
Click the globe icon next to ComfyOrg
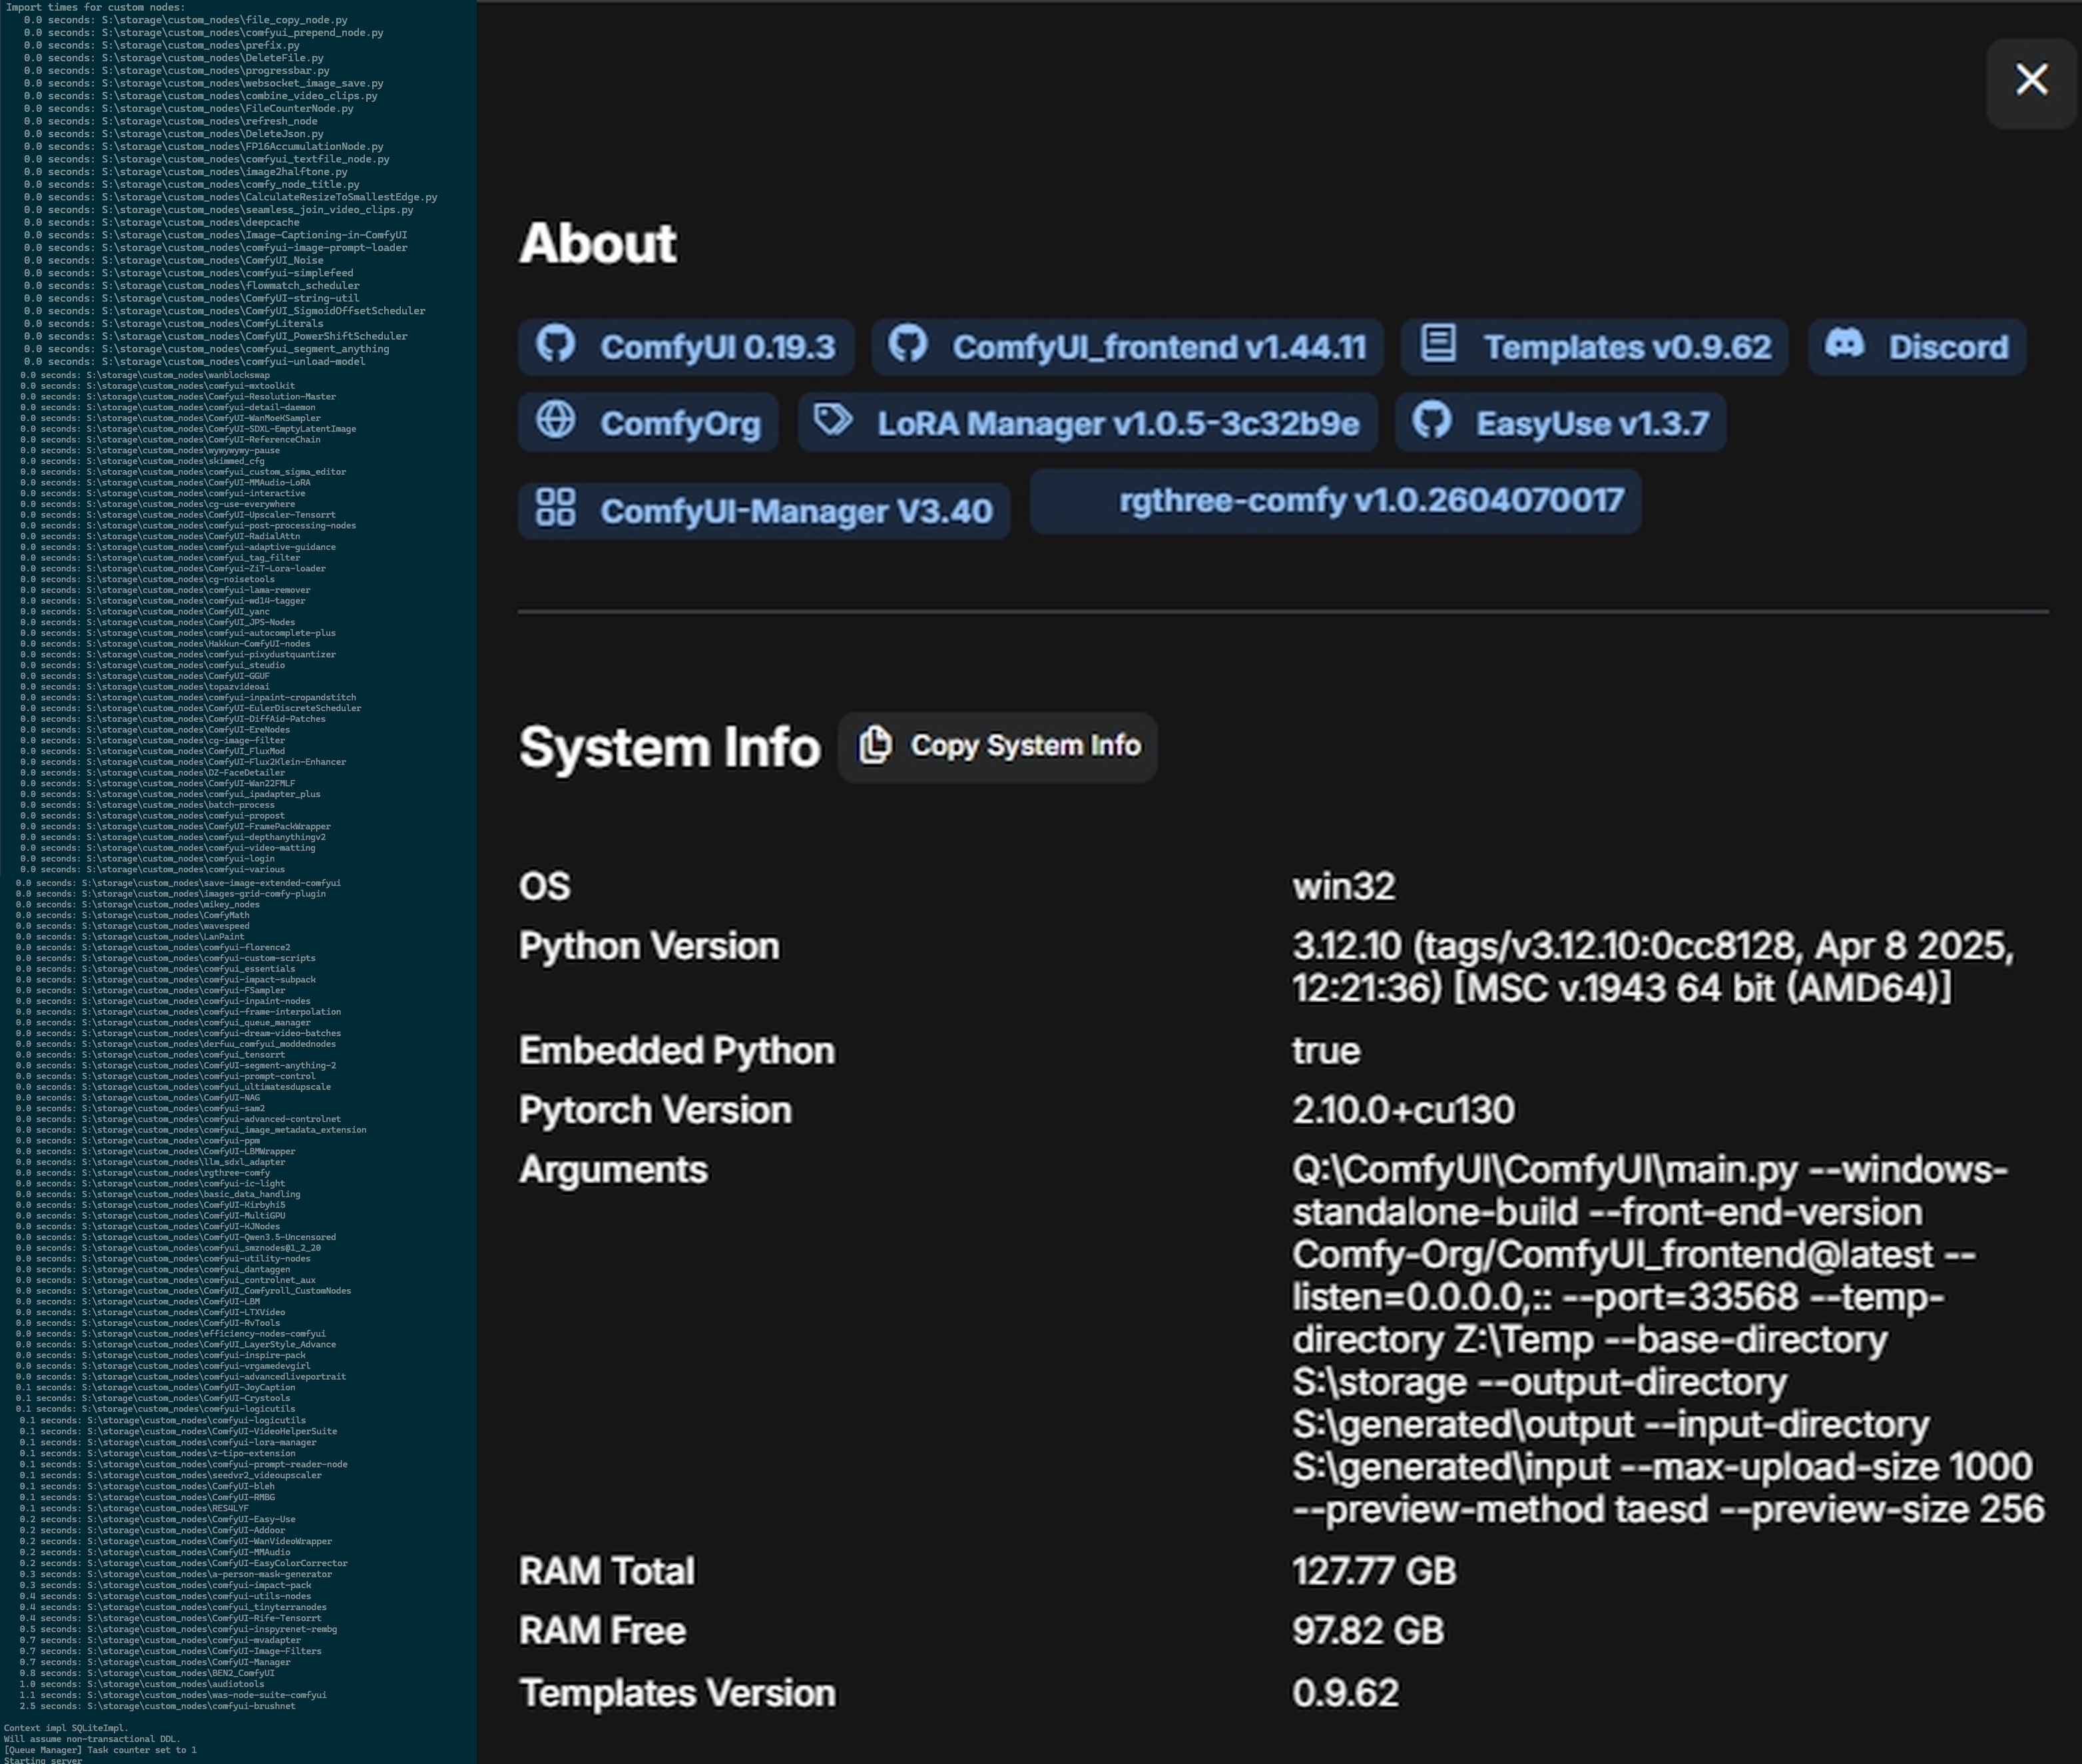[555, 420]
